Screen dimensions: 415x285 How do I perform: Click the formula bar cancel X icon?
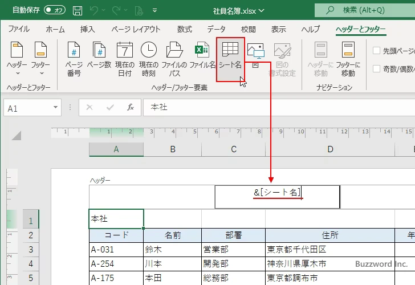coord(89,107)
